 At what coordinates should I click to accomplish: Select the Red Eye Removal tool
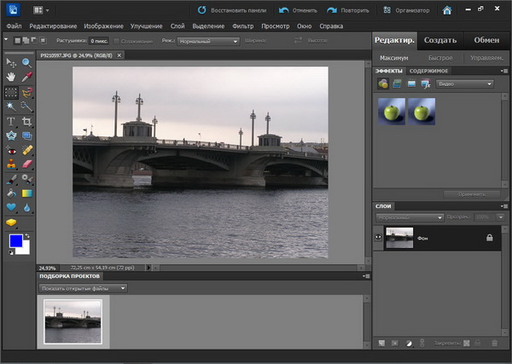point(11,150)
